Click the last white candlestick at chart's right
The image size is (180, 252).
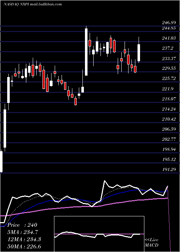(x=139, y=53)
